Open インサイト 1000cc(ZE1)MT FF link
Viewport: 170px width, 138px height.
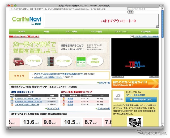[28, 99]
